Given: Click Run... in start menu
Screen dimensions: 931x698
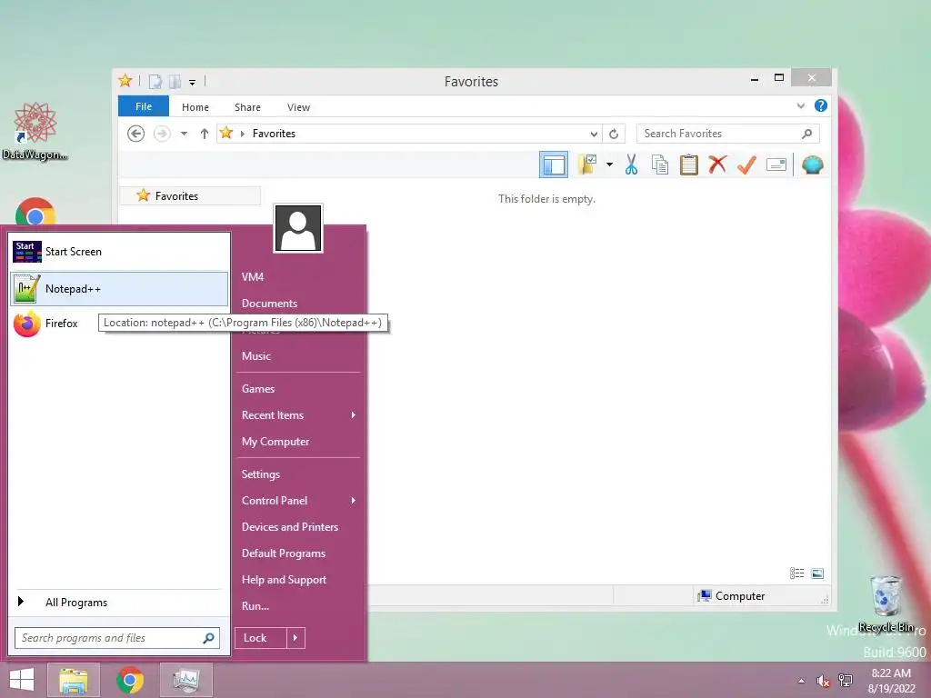Looking at the screenshot, I should pyautogui.click(x=255, y=606).
